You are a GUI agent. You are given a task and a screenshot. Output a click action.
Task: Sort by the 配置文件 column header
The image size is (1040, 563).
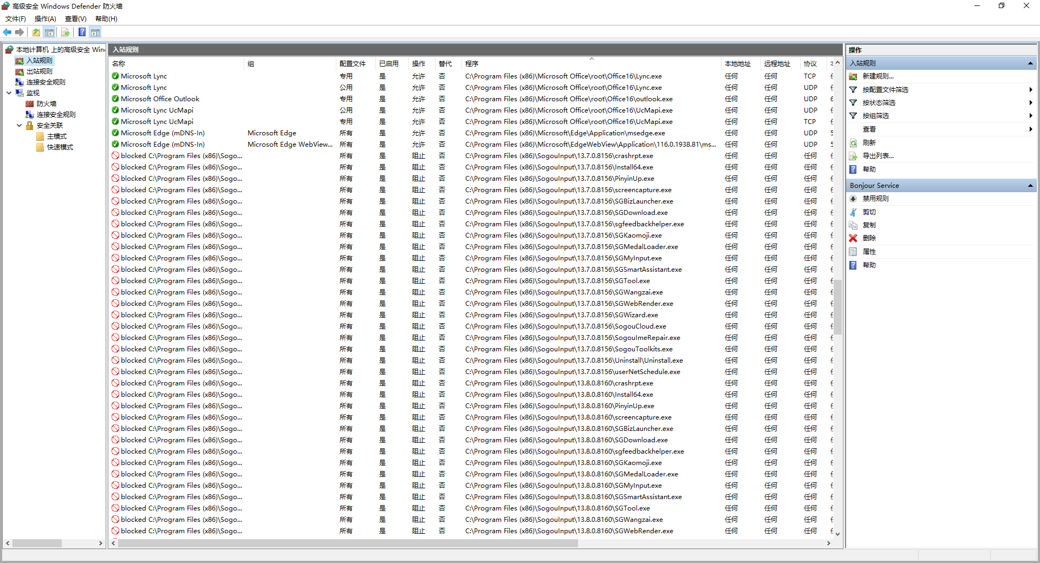[356, 64]
